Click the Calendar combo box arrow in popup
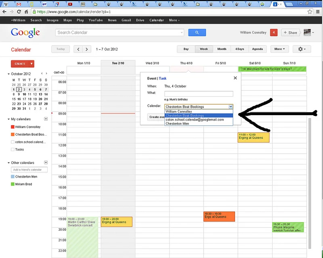This screenshot has height=258, width=323. (231, 107)
